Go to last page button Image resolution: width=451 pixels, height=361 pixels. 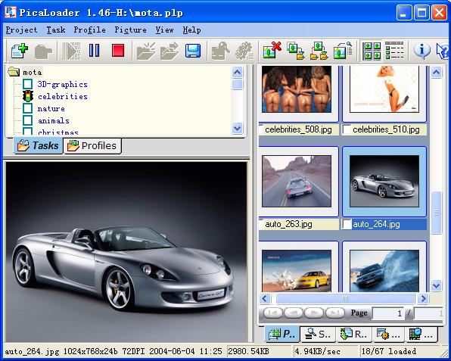tap(334, 313)
